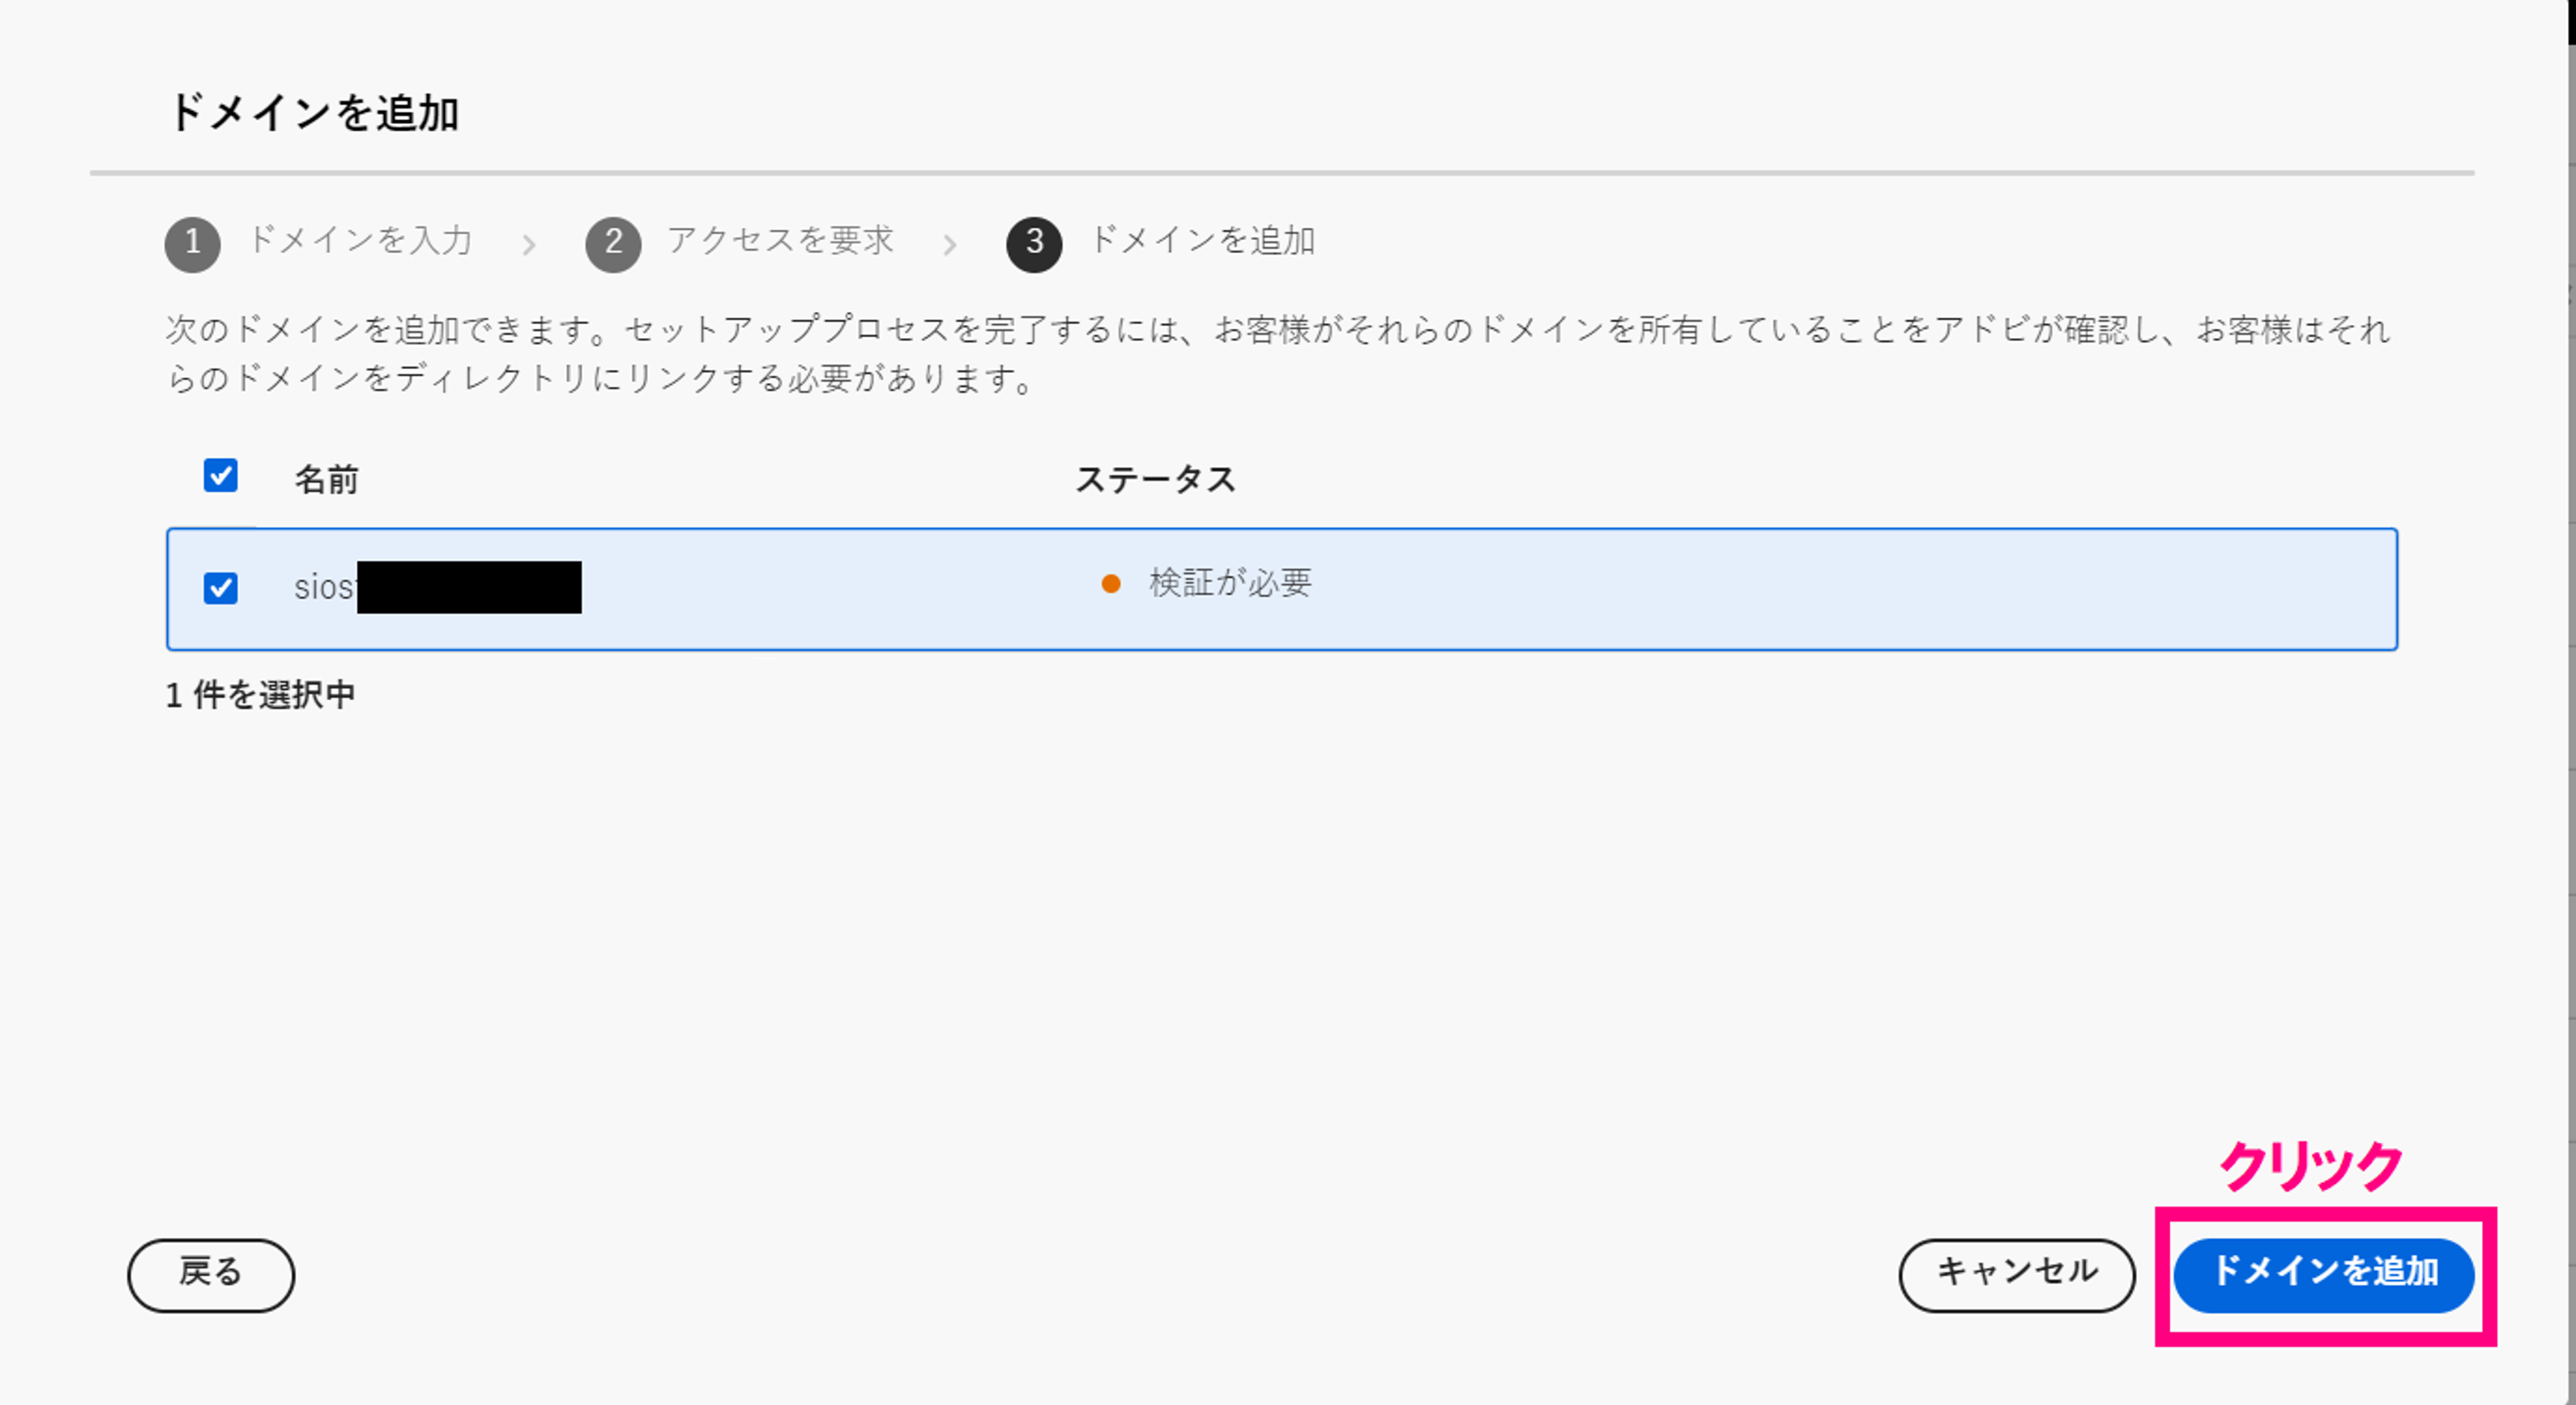Toggle the select-all checkbox beside 名前
Image resolution: width=2576 pixels, height=1405 pixels.
click(x=220, y=476)
